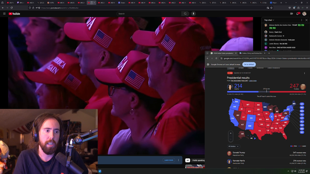
Task: Open the All states dropdown filter
Action: (233, 146)
